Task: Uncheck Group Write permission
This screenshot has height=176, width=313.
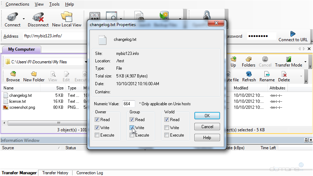Action: tap(132, 128)
